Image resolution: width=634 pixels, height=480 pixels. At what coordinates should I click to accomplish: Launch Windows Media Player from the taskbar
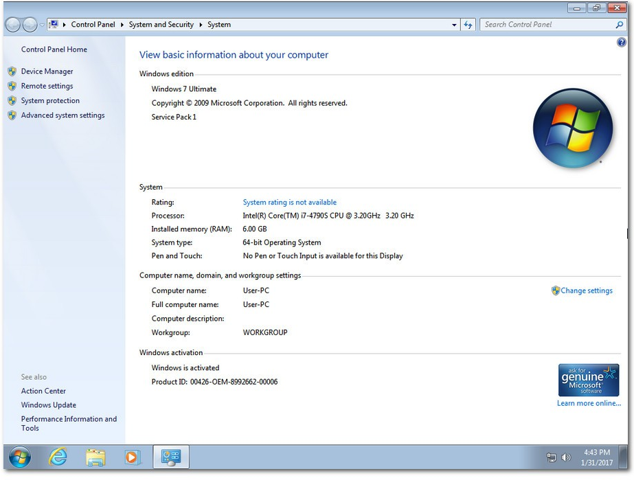pos(133,457)
